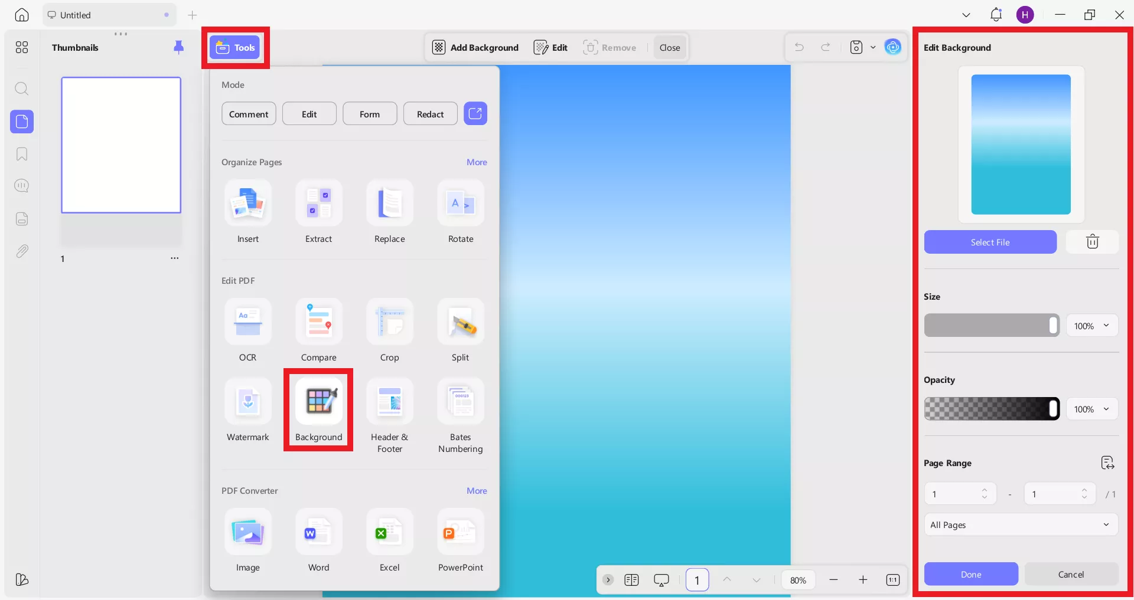1134x600 pixels.
Task: Select the Pages thumbnails sidebar icon
Action: (22, 122)
